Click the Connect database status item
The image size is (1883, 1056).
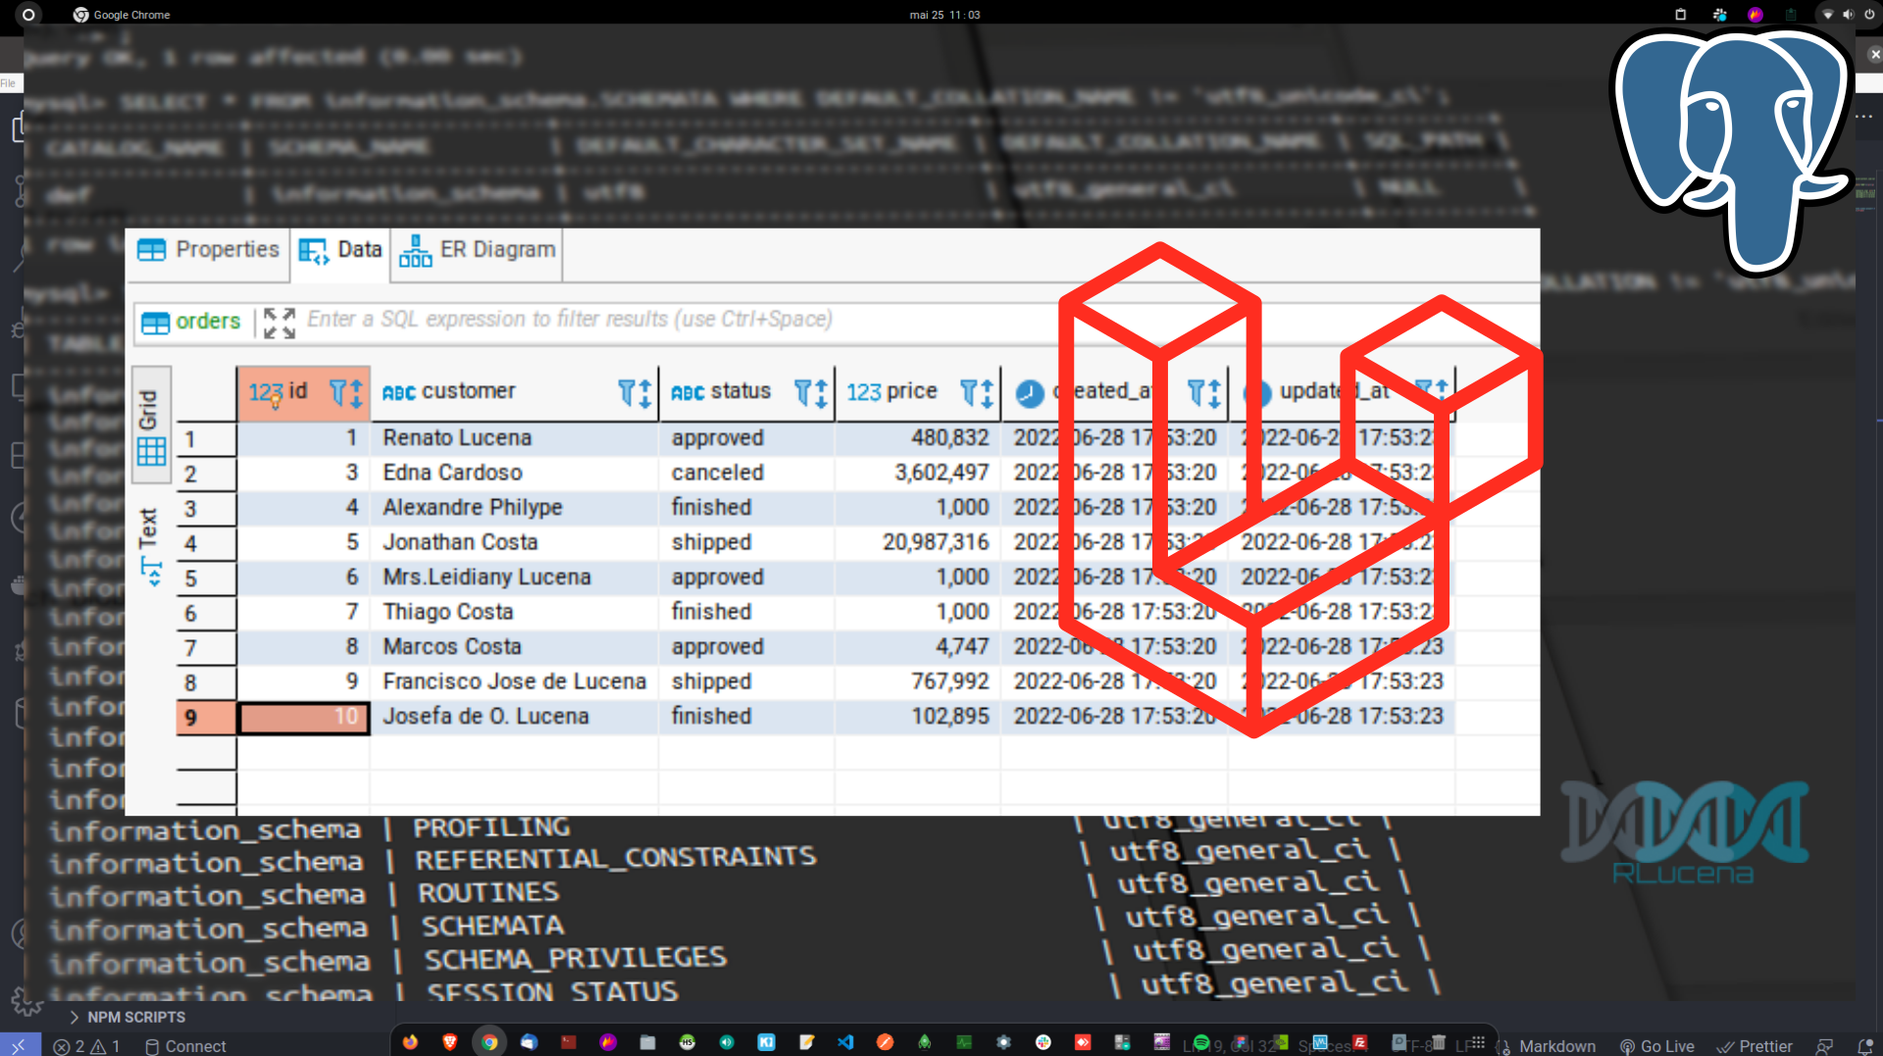[x=185, y=1046]
